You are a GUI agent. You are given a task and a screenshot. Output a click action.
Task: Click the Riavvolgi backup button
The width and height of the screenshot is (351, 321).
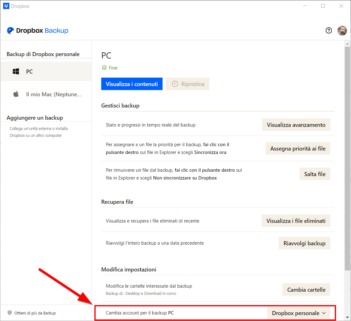click(x=305, y=243)
